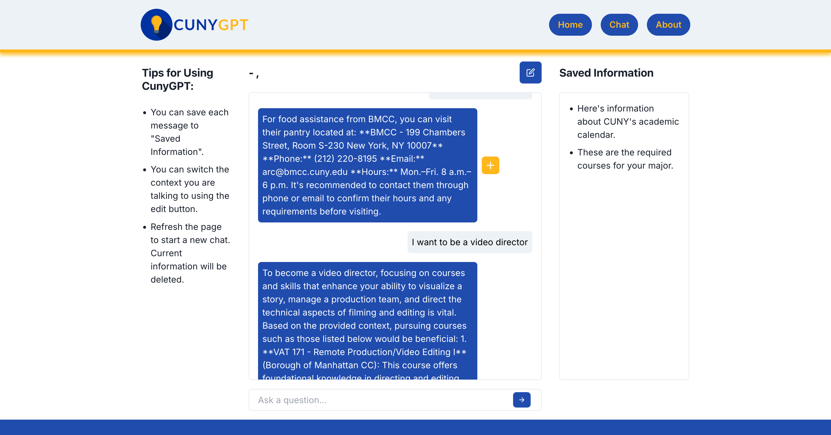
Task: Select 'I want to be a video director' message
Action: tap(469, 242)
